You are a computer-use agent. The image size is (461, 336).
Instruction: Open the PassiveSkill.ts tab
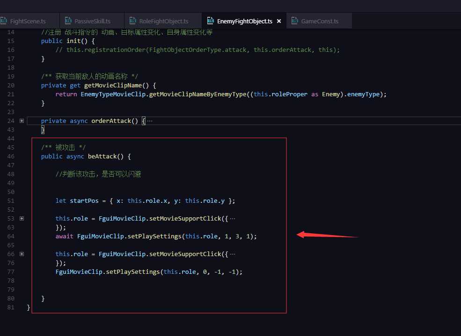tap(92, 21)
